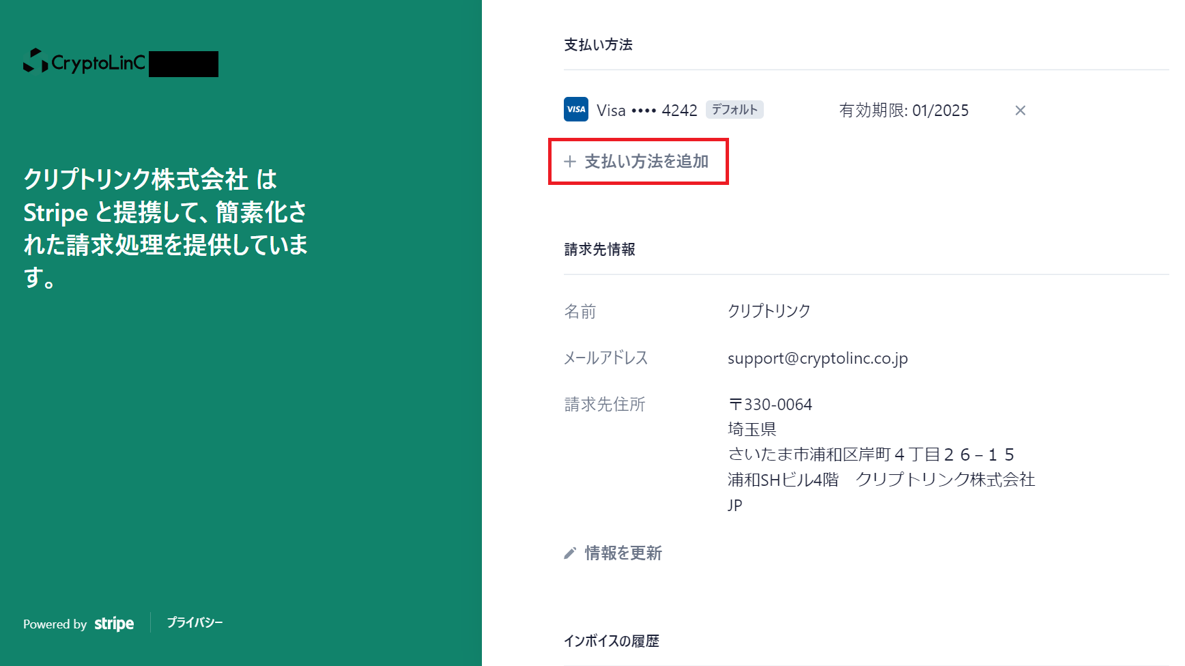Click the 名前 field label
The width and height of the screenshot is (1185, 666).
click(x=580, y=312)
